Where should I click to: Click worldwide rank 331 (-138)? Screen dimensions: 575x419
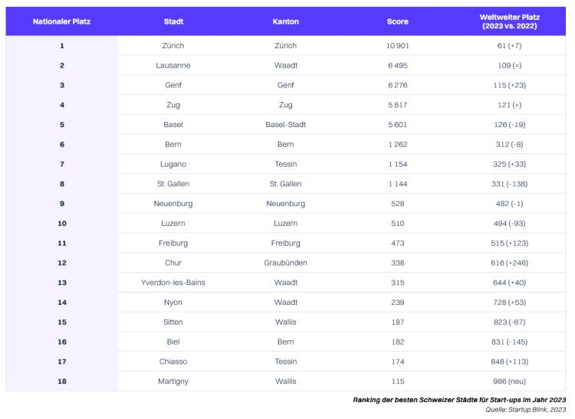tap(509, 185)
